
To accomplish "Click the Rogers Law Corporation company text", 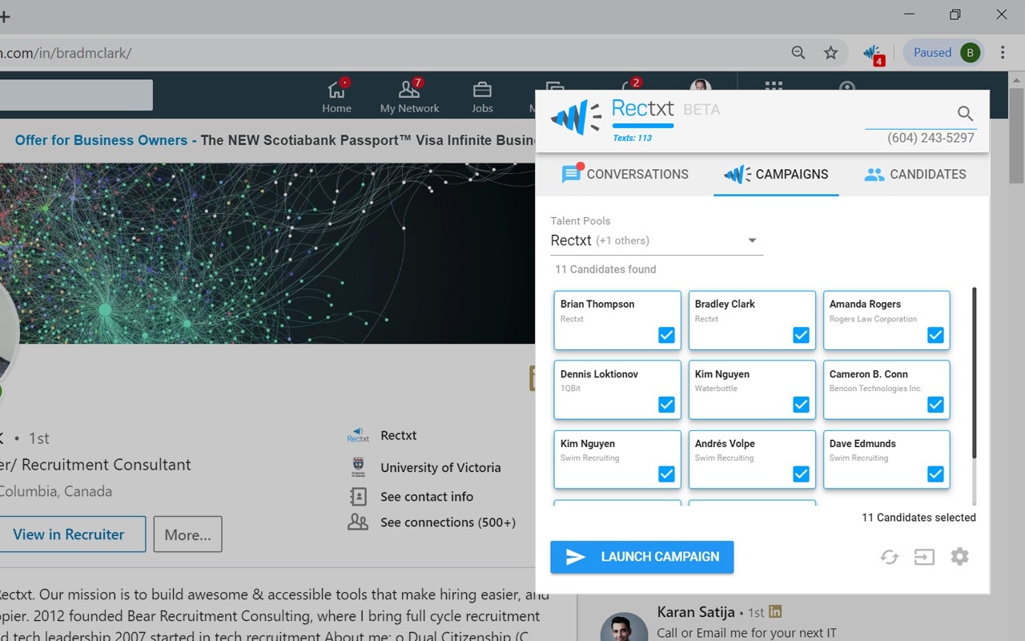I will [x=873, y=319].
